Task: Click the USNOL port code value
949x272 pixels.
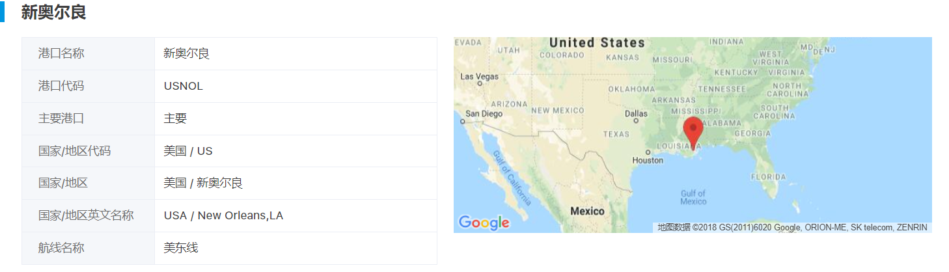Action: [x=183, y=86]
